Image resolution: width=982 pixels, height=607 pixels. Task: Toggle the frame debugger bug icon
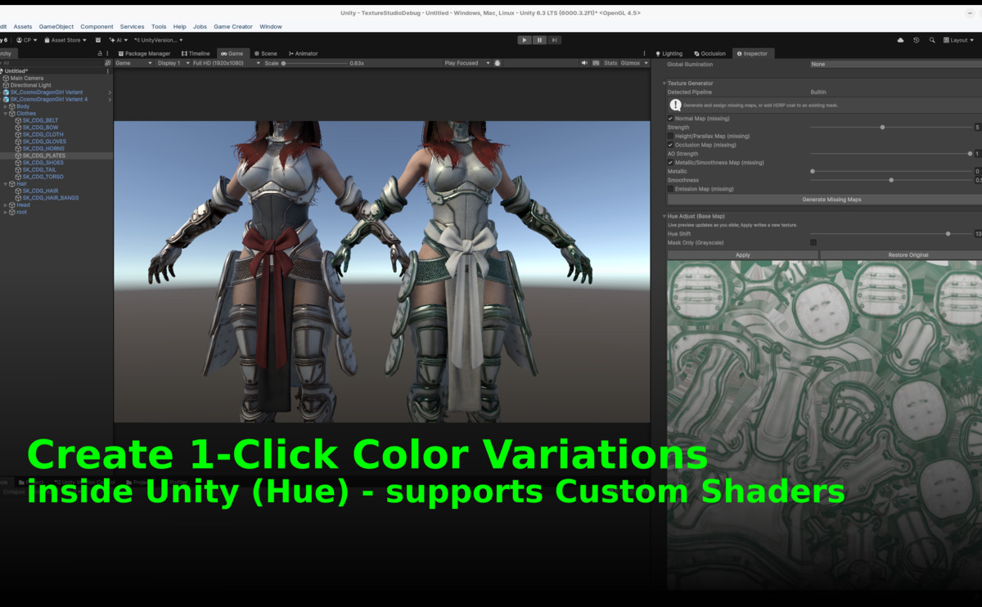tap(498, 63)
